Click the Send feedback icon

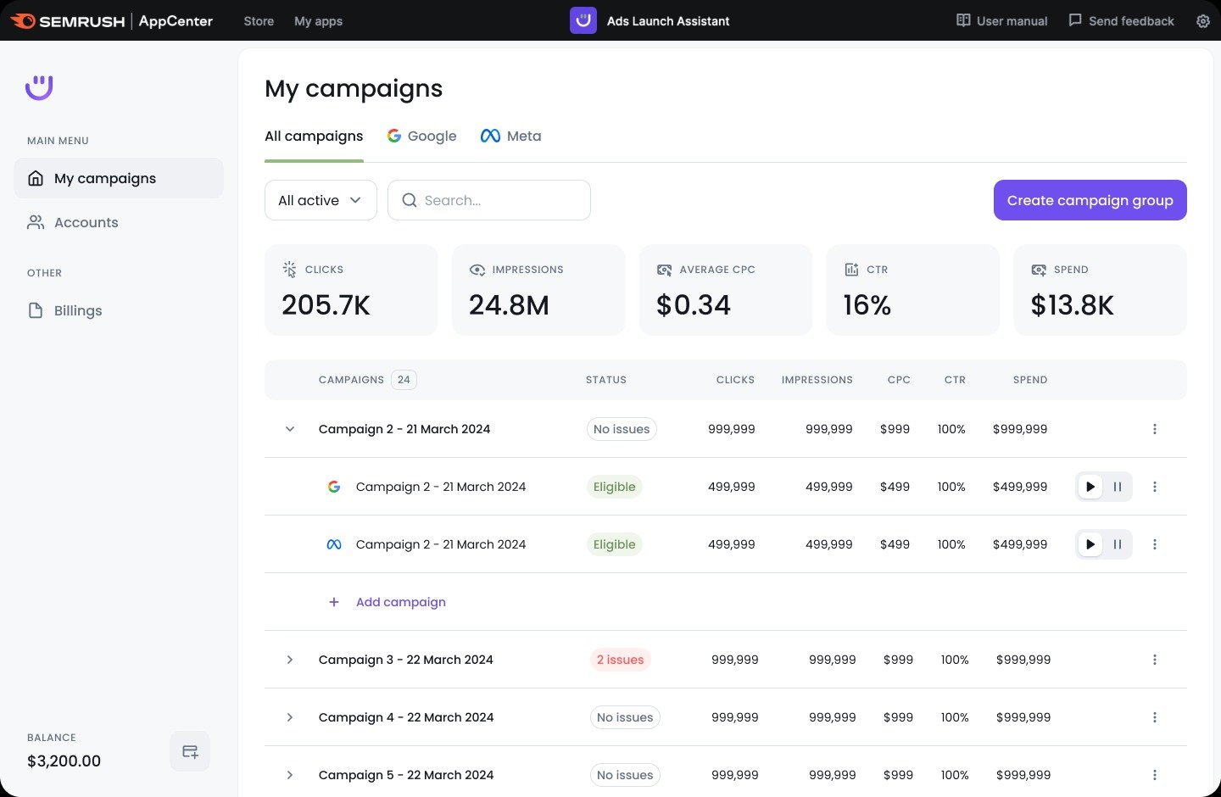tap(1075, 20)
